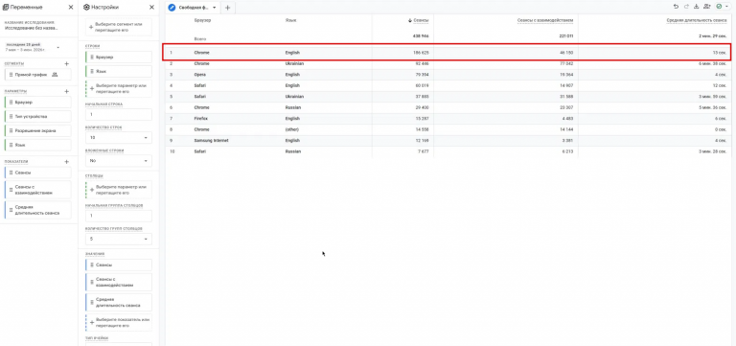The height and width of the screenshot is (346, 736).
Task: Grab the Средняя длительность сеанса handle under Значения
Action: click(92, 302)
